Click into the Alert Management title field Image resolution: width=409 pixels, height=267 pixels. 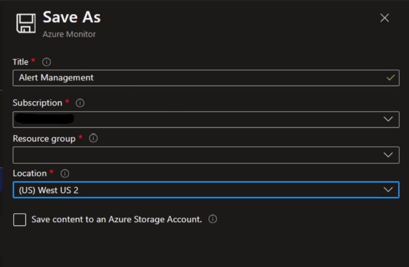196,78
